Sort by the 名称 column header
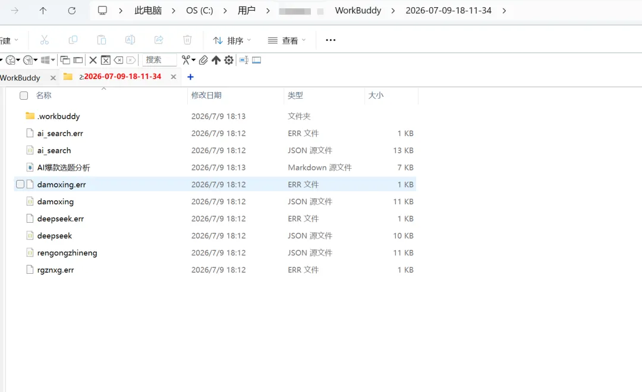This screenshot has height=392, width=642. pyautogui.click(x=43, y=96)
